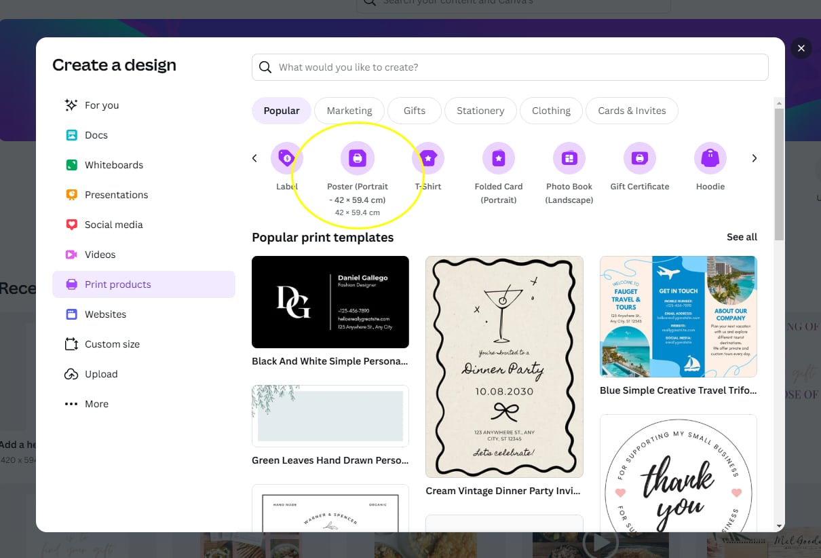Switch to the Marketing tab
821x558 pixels.
(x=349, y=111)
